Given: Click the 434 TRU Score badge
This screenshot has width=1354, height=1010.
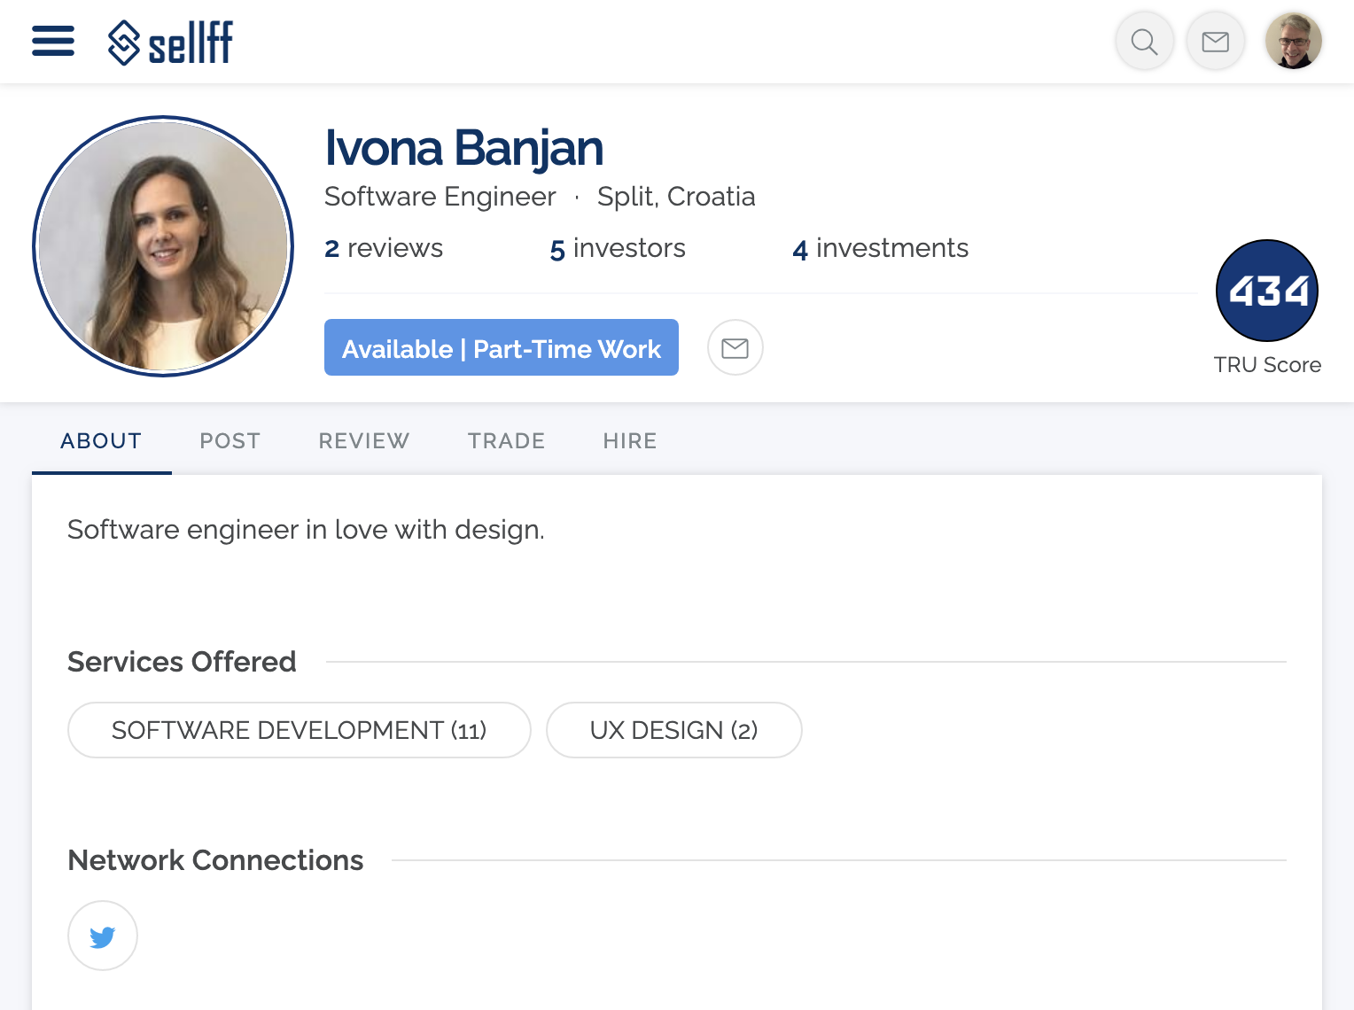Looking at the screenshot, I should point(1267,291).
